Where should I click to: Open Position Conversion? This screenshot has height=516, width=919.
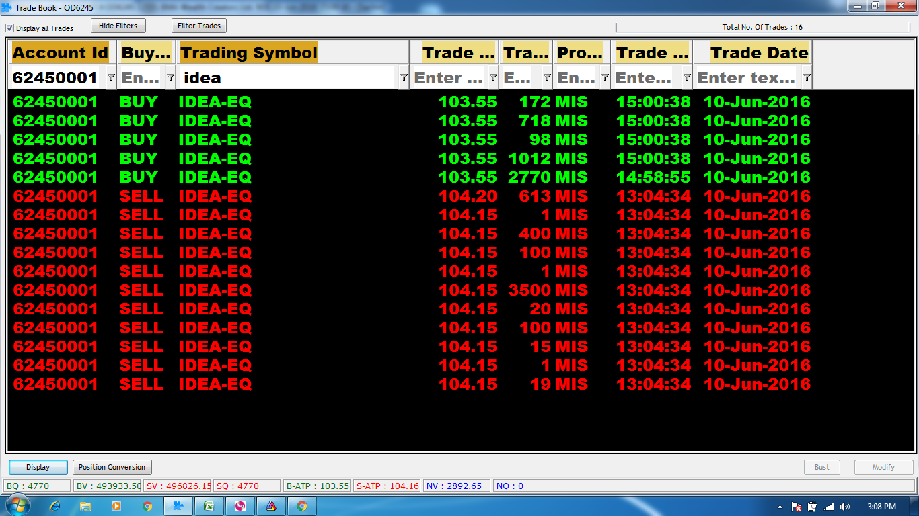pyautogui.click(x=112, y=467)
